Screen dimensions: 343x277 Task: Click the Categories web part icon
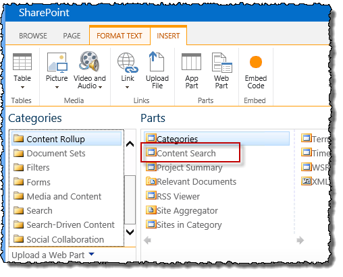(151, 138)
